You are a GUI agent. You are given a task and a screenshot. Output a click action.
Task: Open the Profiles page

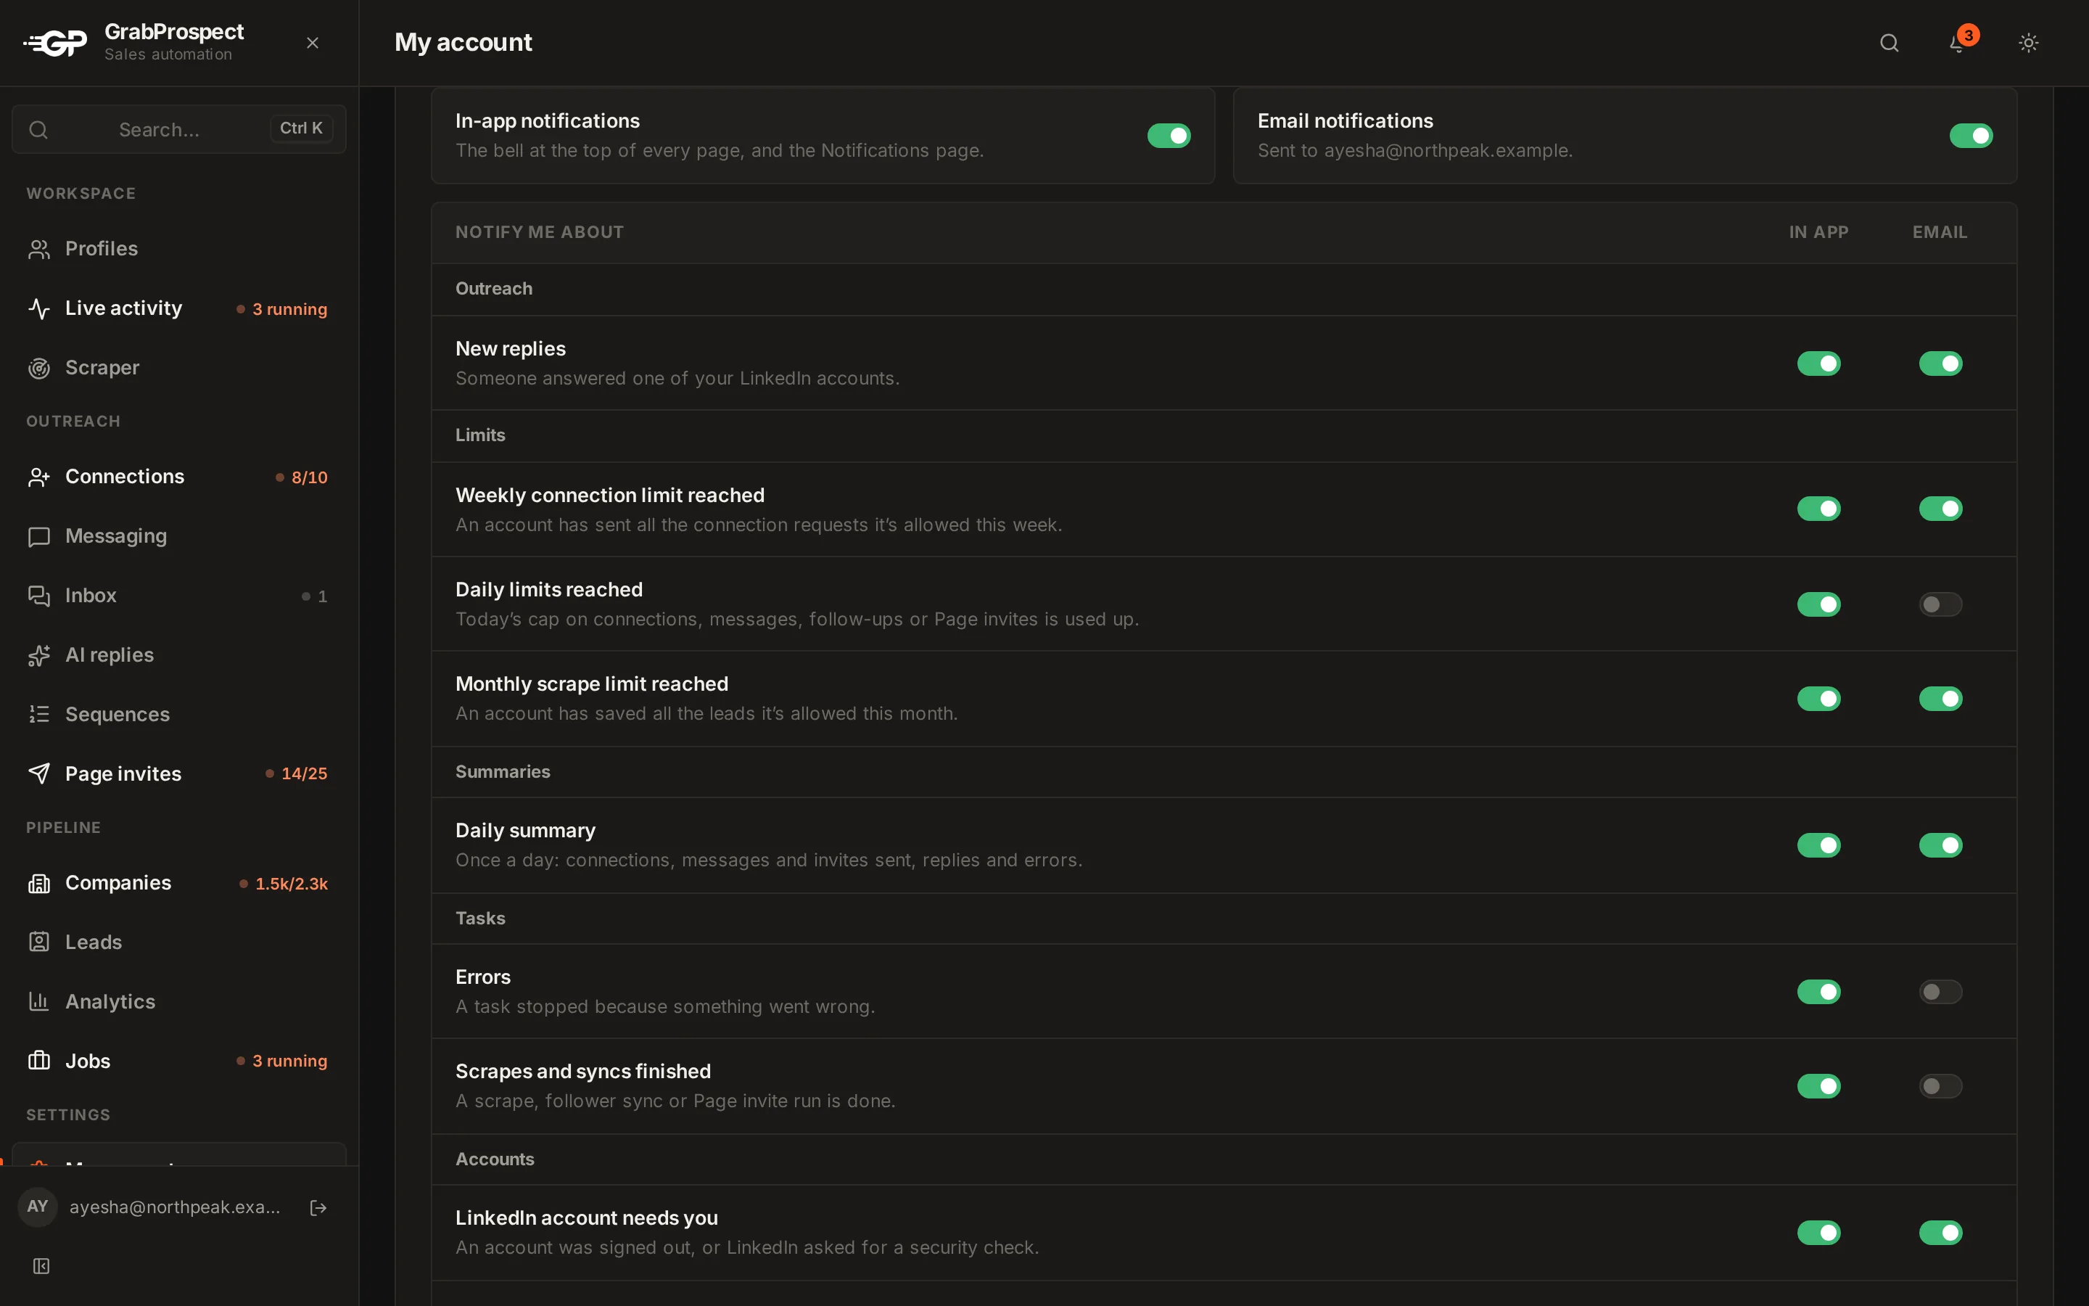178,249
